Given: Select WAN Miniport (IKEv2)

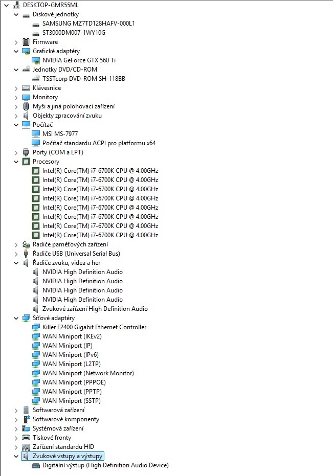Looking at the screenshot, I should (x=72, y=336).
